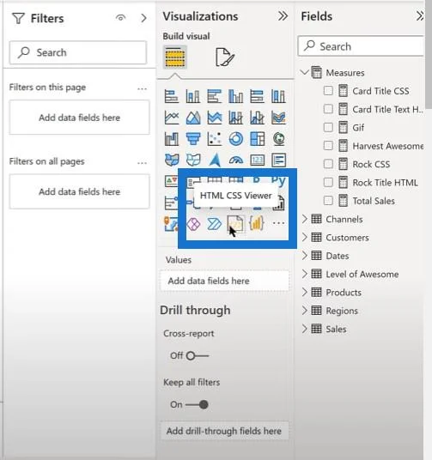Expand the Products table in Fields
Screen dimensions: 432x460
305,292
